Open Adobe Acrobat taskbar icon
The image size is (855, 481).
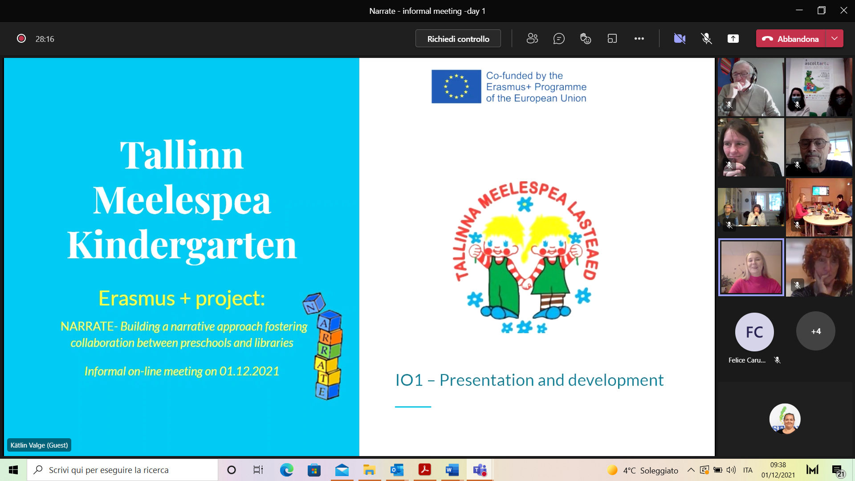(424, 470)
